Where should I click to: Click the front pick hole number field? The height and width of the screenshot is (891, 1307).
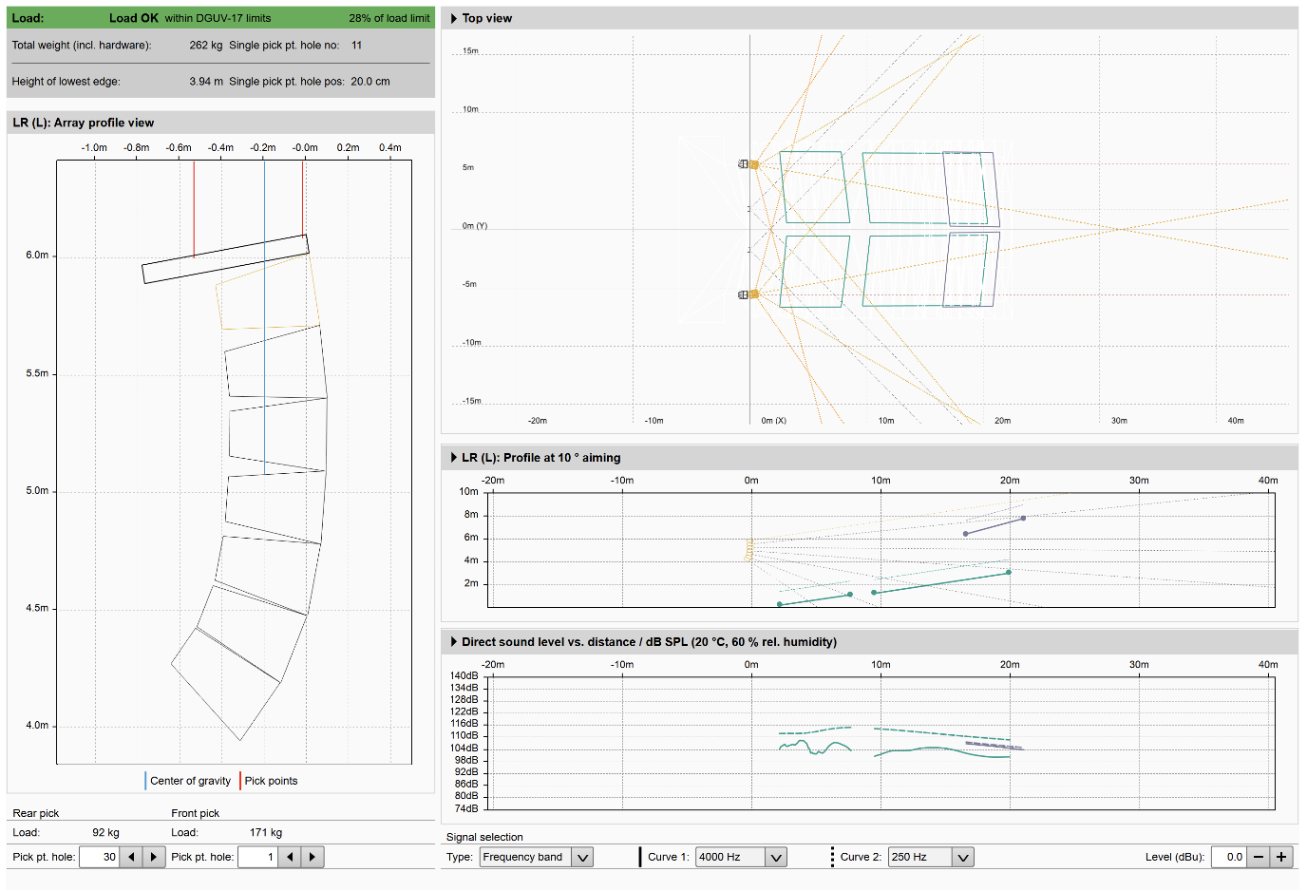tap(257, 857)
